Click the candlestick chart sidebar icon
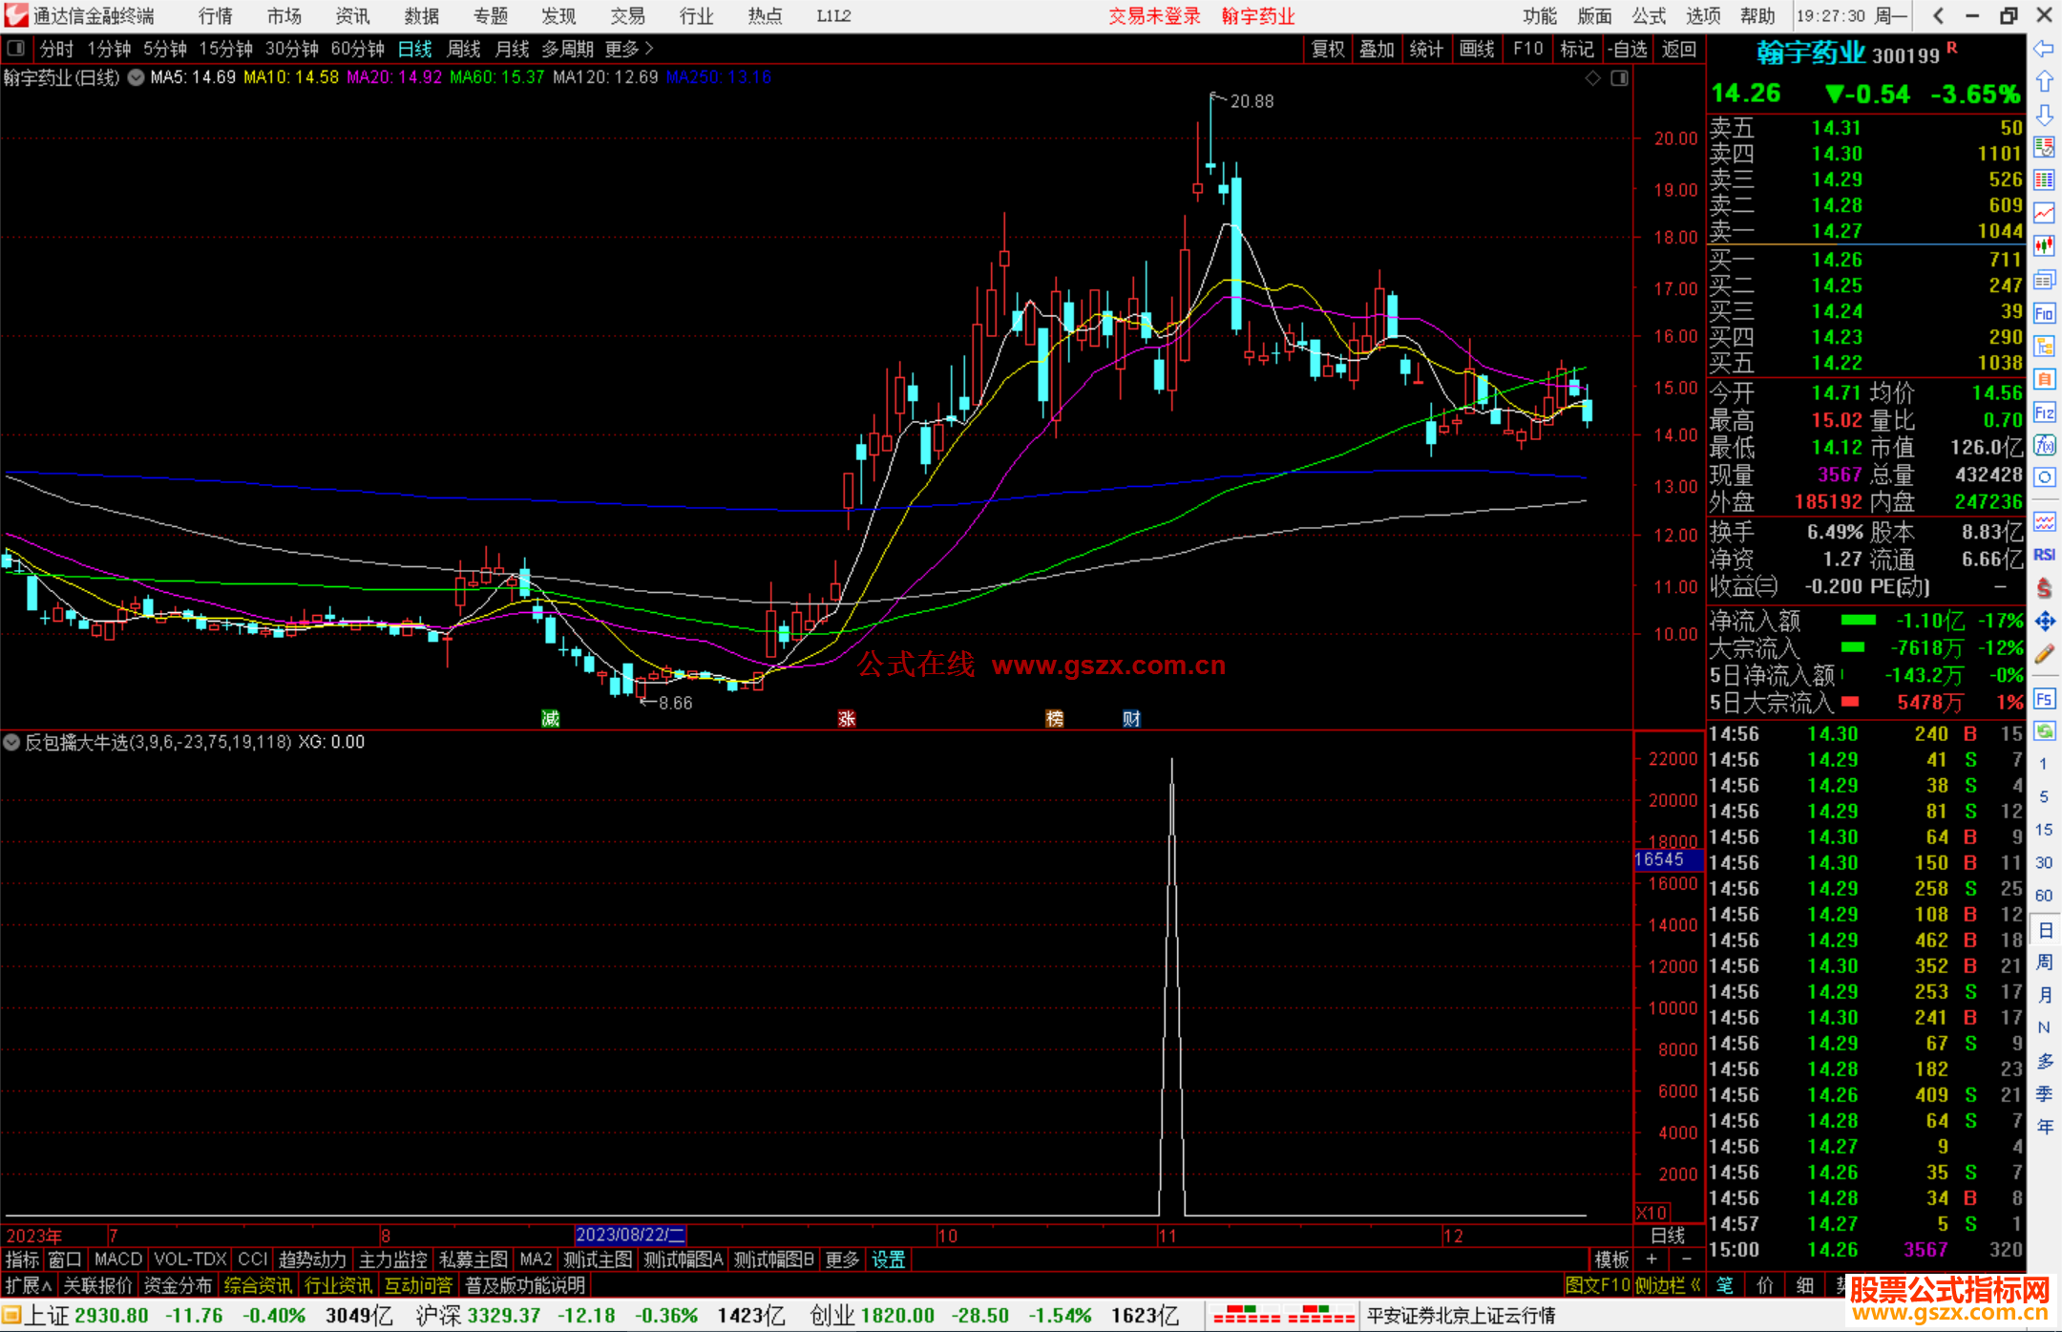Screen dimensions: 2062x1332 pos(2044,246)
